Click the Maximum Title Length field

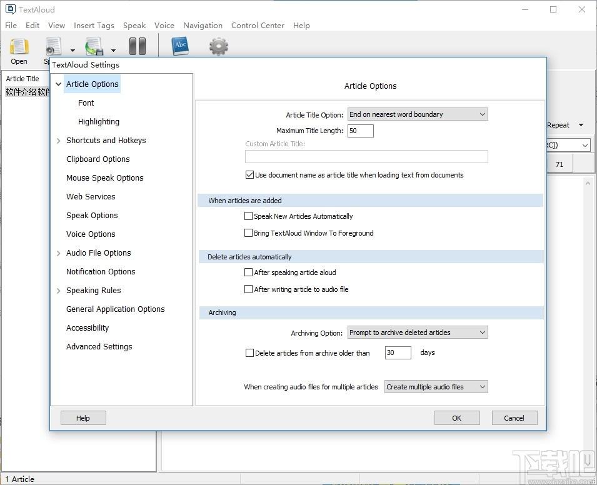360,131
